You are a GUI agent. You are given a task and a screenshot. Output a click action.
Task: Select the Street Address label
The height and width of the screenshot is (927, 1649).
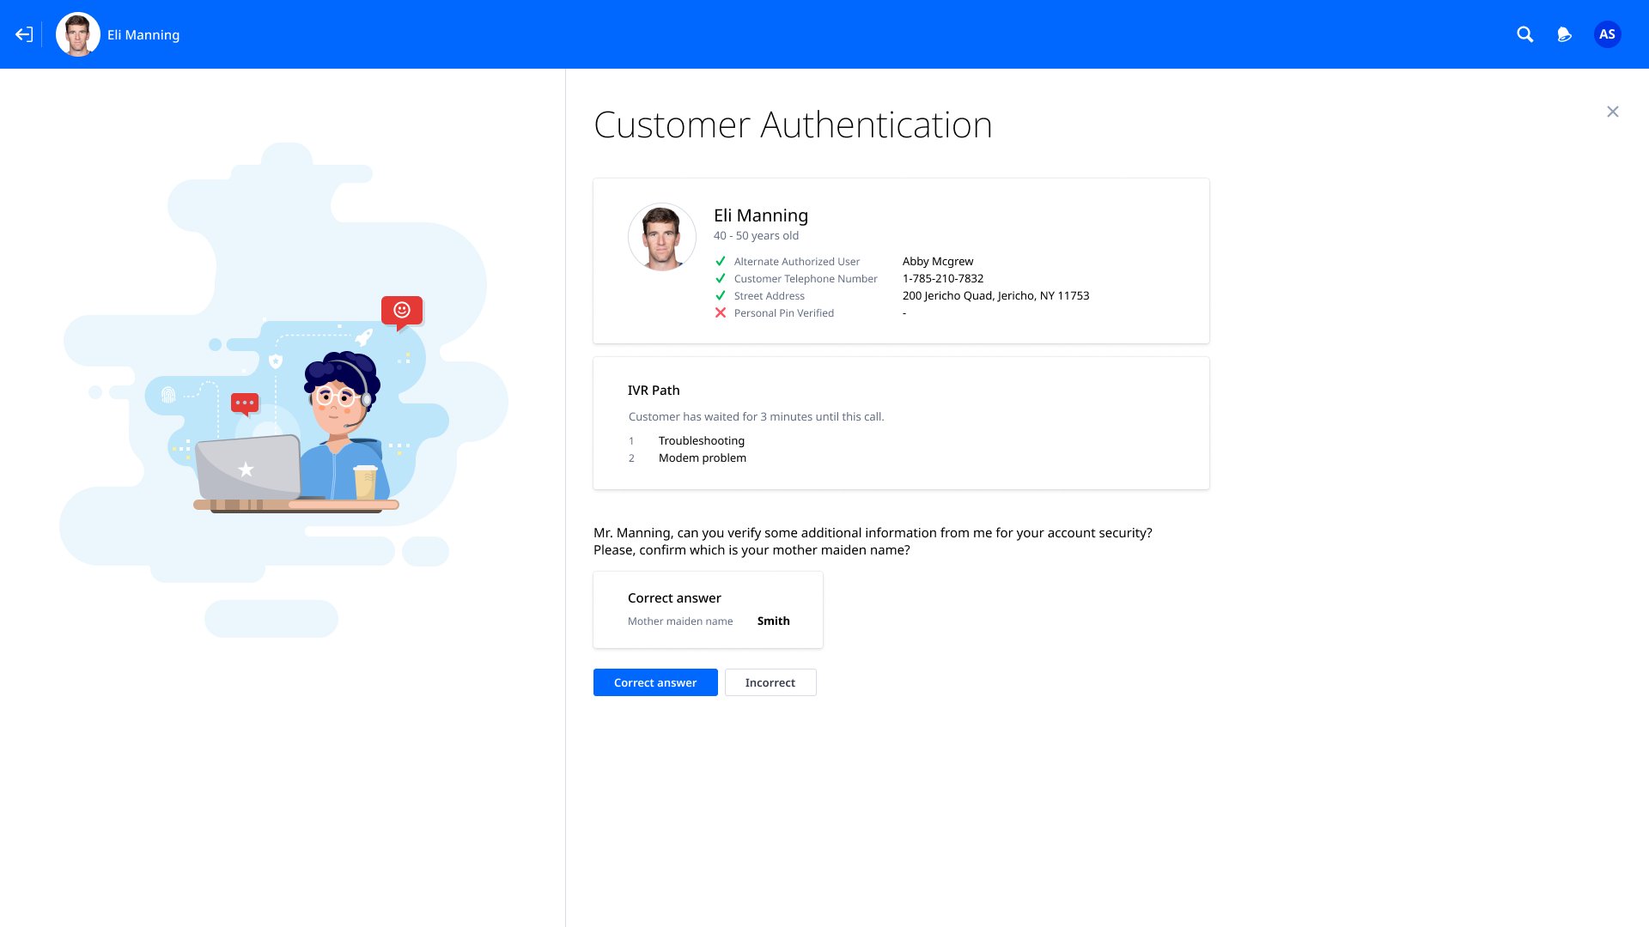[x=770, y=296]
